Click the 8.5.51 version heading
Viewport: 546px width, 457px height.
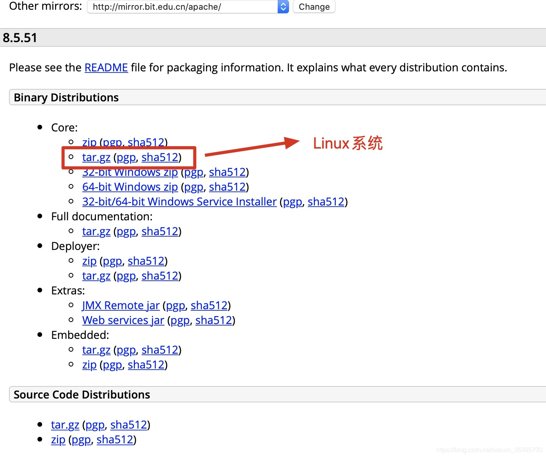click(20, 38)
